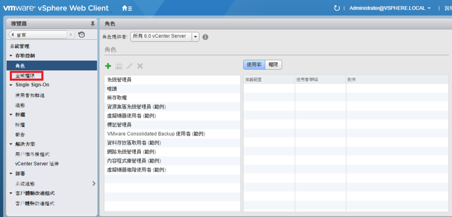The height and width of the screenshot is (217, 452).
Task: Click the refresh icon in the header
Action: [x=337, y=8]
